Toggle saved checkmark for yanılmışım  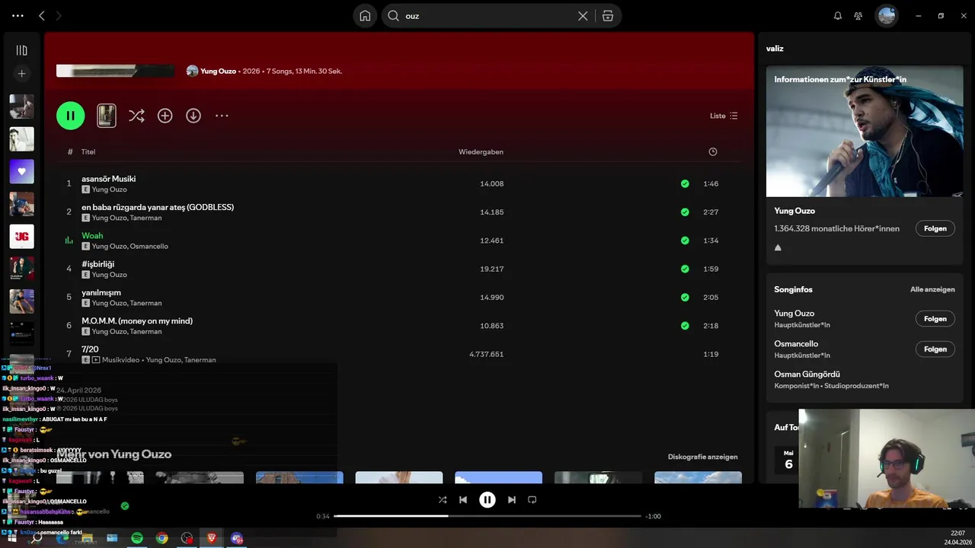(x=685, y=297)
